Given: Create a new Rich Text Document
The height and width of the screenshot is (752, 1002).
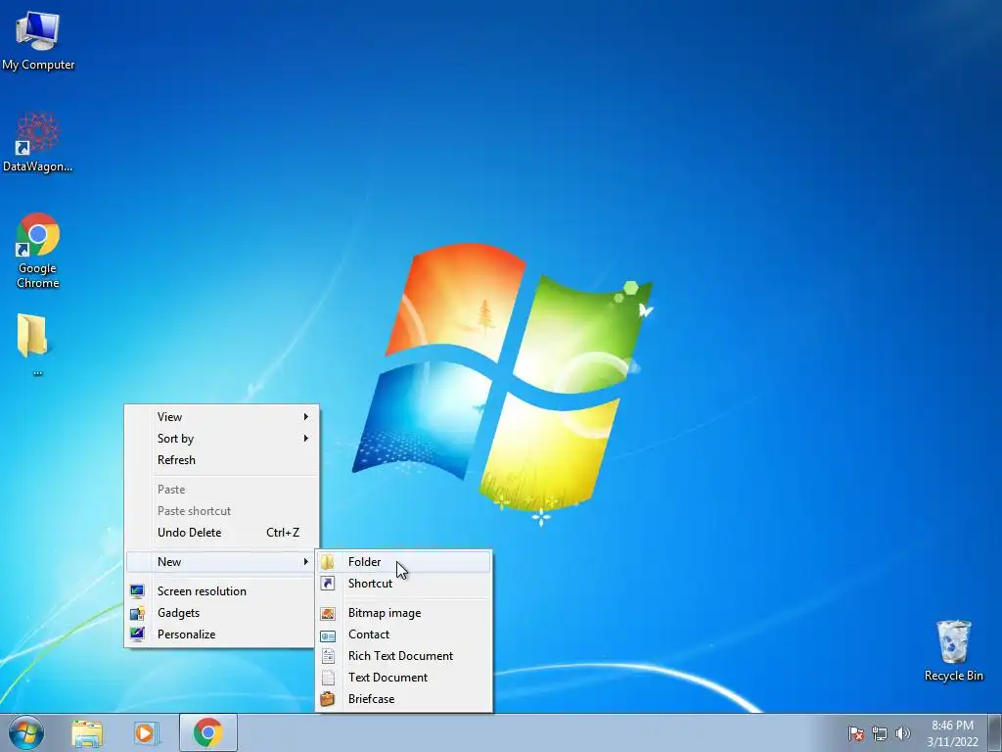Looking at the screenshot, I should pos(404,655).
